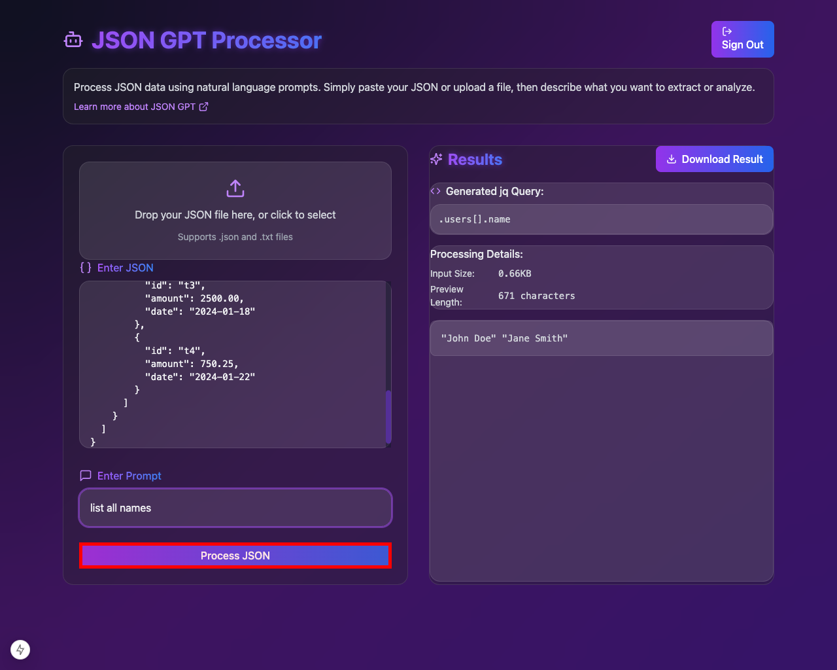Focus the prompt field containing list all names

point(235,508)
